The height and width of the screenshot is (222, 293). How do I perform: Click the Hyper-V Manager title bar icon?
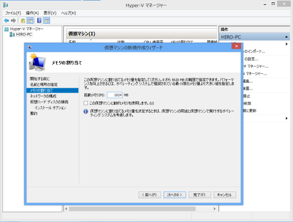tap(5, 5)
